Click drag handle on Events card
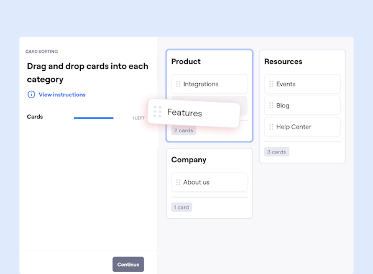 click(x=271, y=84)
